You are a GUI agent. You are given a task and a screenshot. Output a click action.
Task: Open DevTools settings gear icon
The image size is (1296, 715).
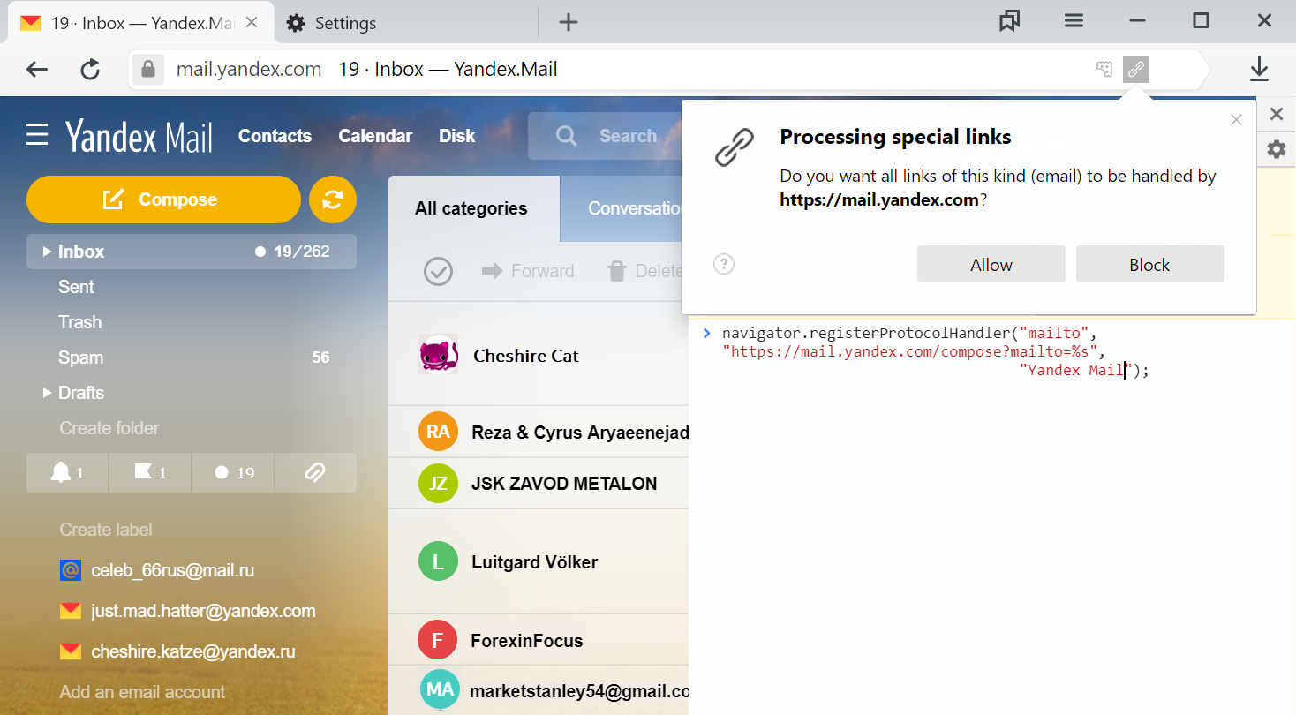coord(1277,149)
